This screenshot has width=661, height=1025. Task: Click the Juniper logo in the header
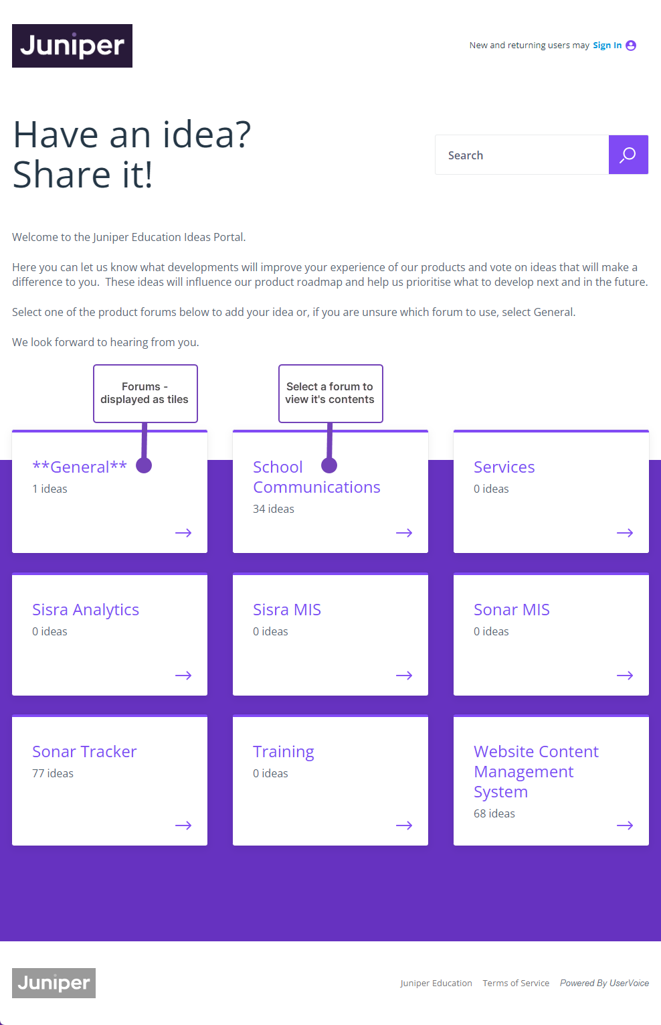pos(72,46)
